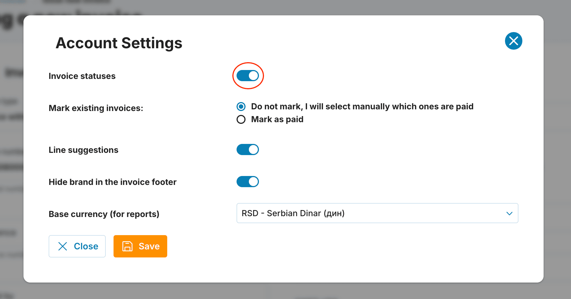Click the 'Account Settings' heading
The height and width of the screenshot is (299, 571).
(119, 43)
